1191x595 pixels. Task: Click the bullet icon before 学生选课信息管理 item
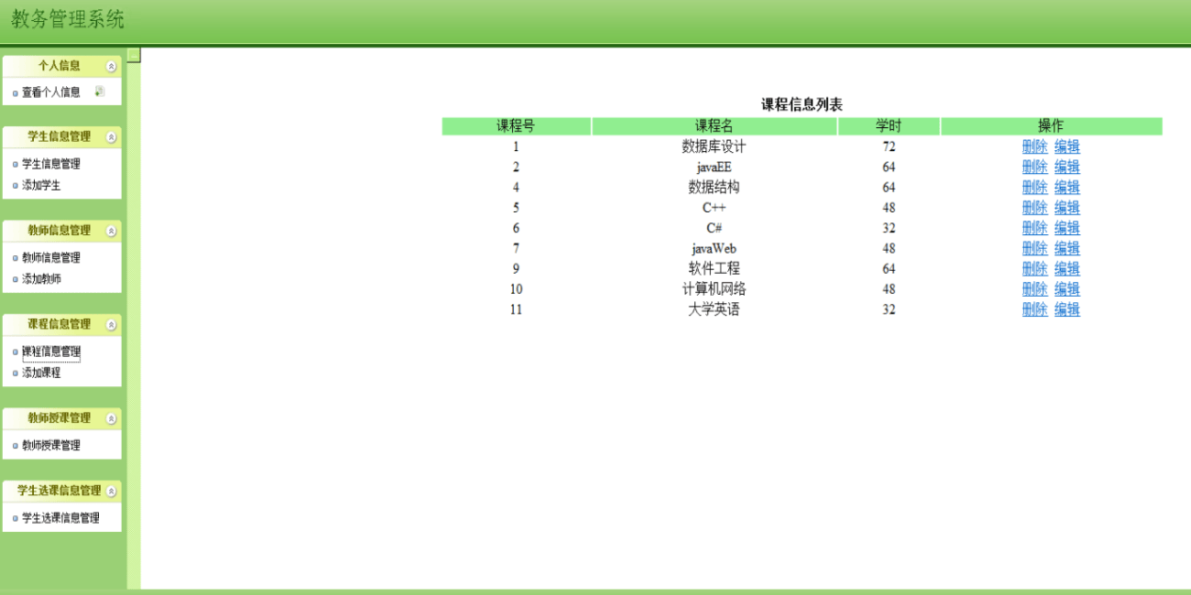tap(14, 516)
